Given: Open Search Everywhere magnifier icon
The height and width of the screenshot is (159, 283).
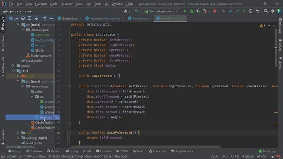Looking at the screenshot, I should (266, 11).
